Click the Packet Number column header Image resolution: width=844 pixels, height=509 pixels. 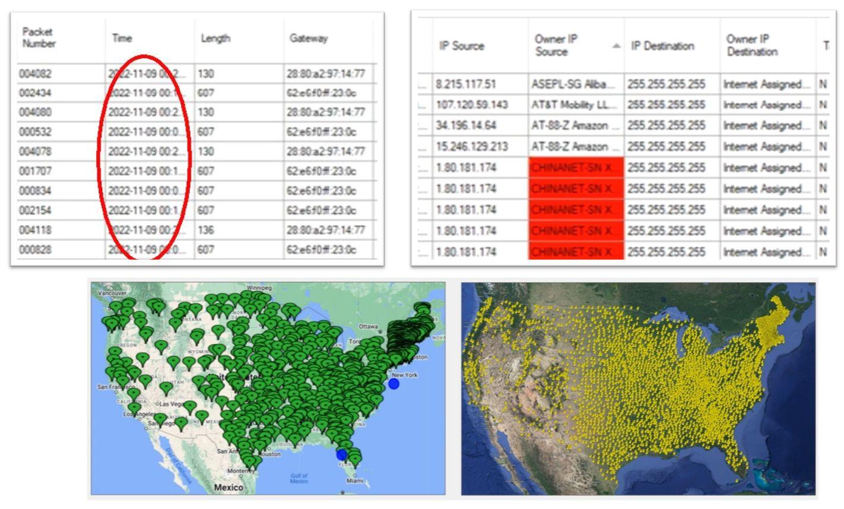(39, 37)
